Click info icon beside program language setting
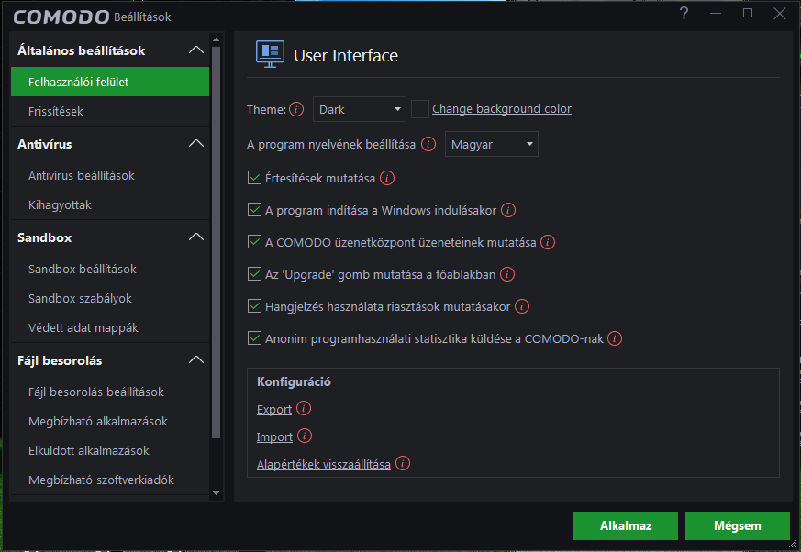The width and height of the screenshot is (801, 552). 428,145
